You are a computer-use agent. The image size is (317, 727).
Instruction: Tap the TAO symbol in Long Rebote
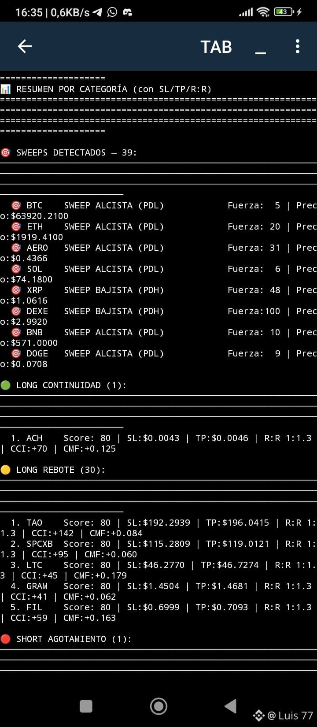click(x=34, y=523)
